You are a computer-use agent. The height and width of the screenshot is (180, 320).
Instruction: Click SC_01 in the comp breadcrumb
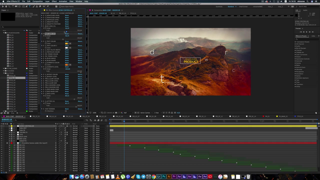pyautogui.click(x=113, y=13)
